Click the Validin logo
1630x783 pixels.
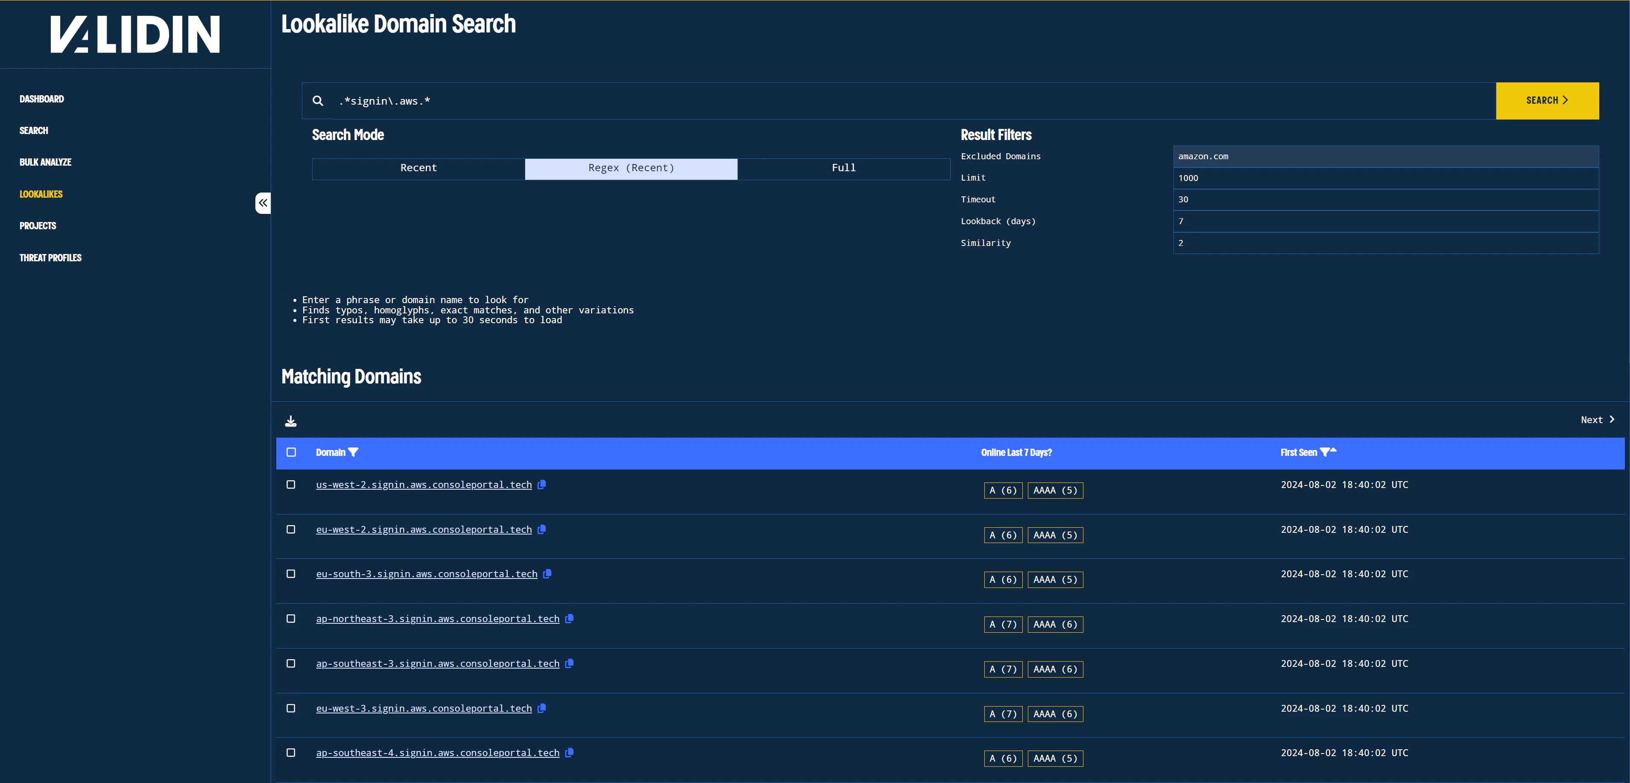tap(135, 34)
